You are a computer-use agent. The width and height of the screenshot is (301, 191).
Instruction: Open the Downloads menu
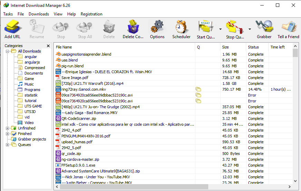(x=39, y=14)
